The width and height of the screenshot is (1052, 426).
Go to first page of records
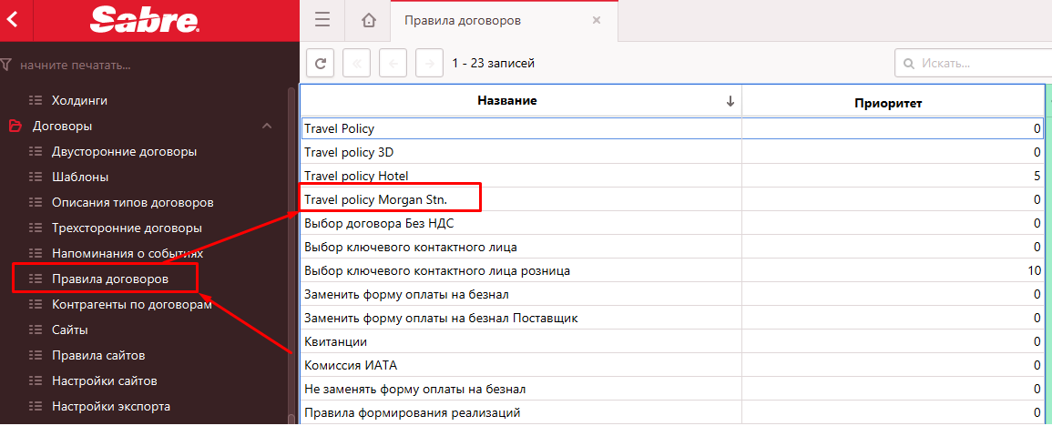tap(356, 64)
